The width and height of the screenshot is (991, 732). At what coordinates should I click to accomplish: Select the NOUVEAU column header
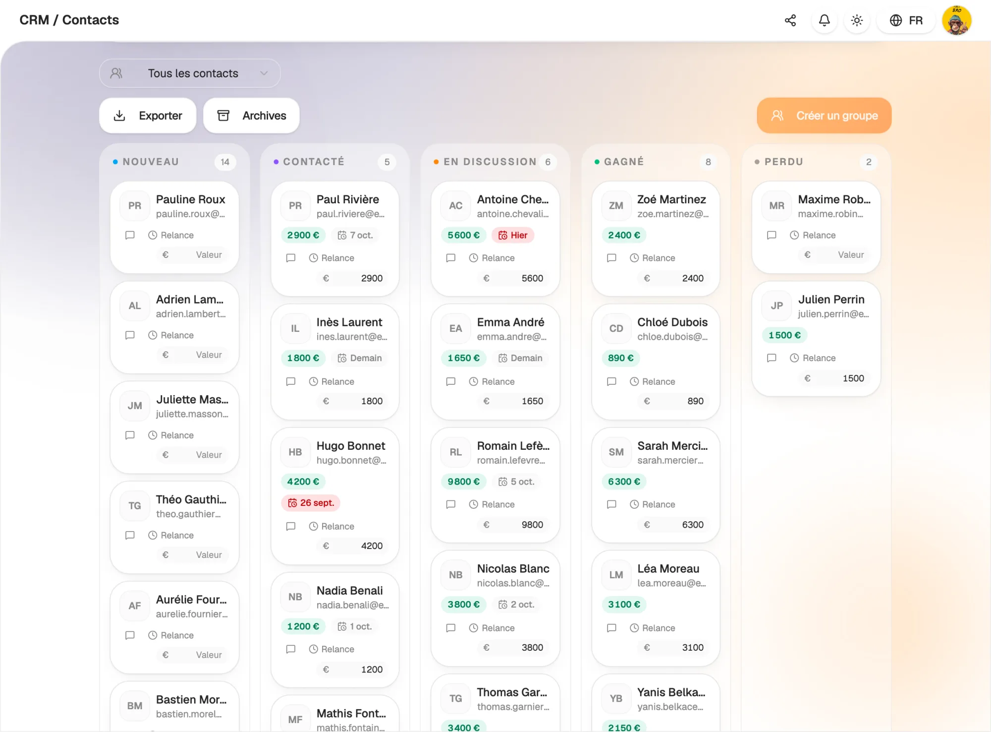coord(151,162)
